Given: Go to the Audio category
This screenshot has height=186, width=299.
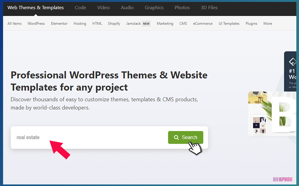Looking at the screenshot, I should pos(127,8).
